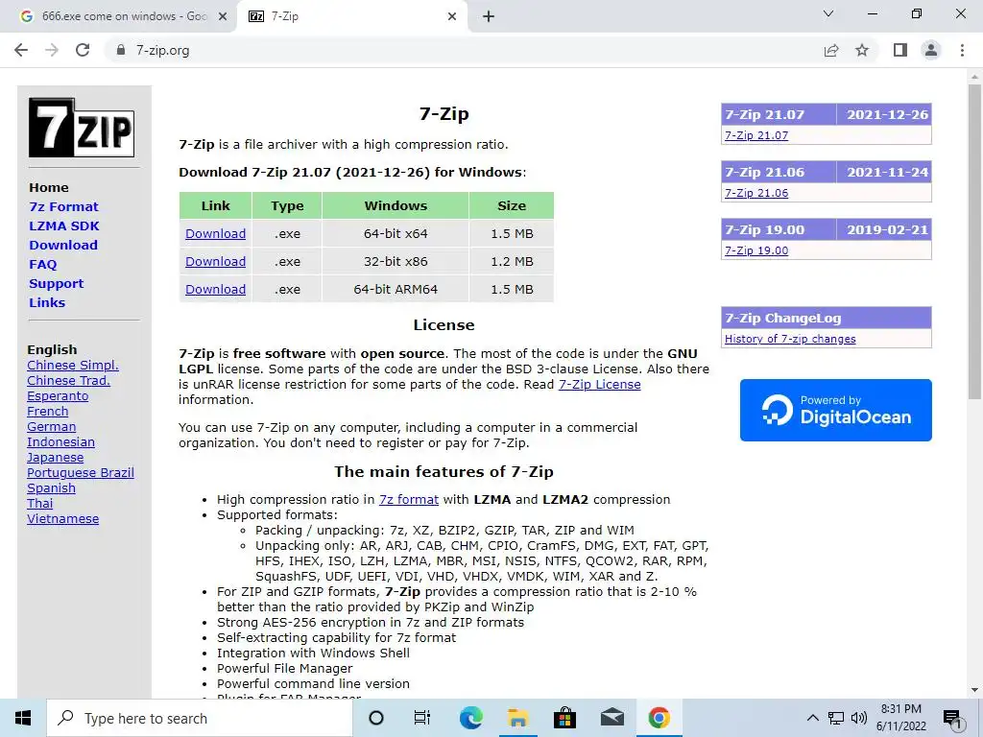
Task: Close the 7-Zip browser tab
Action: tap(452, 16)
